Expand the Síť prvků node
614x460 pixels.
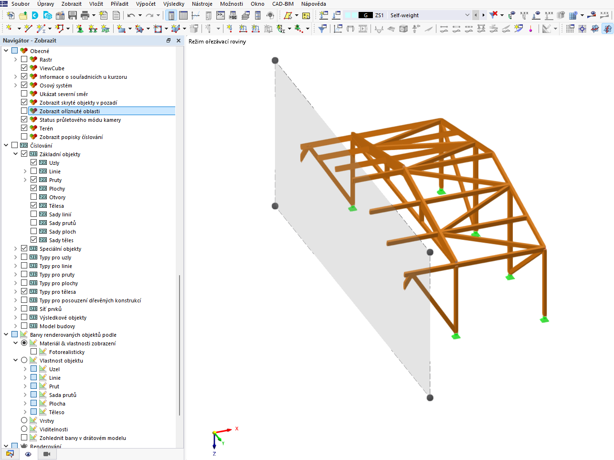[x=15, y=309]
